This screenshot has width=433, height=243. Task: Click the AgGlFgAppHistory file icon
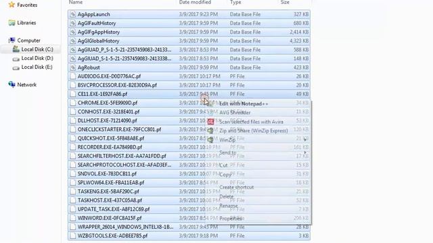coord(73,32)
